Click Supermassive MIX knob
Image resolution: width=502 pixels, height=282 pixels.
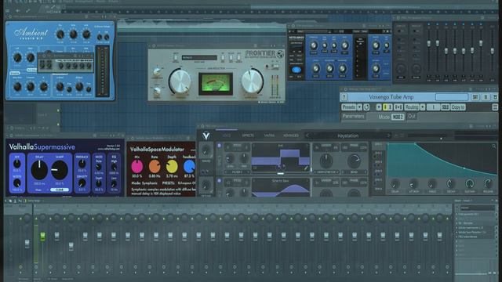point(16,164)
